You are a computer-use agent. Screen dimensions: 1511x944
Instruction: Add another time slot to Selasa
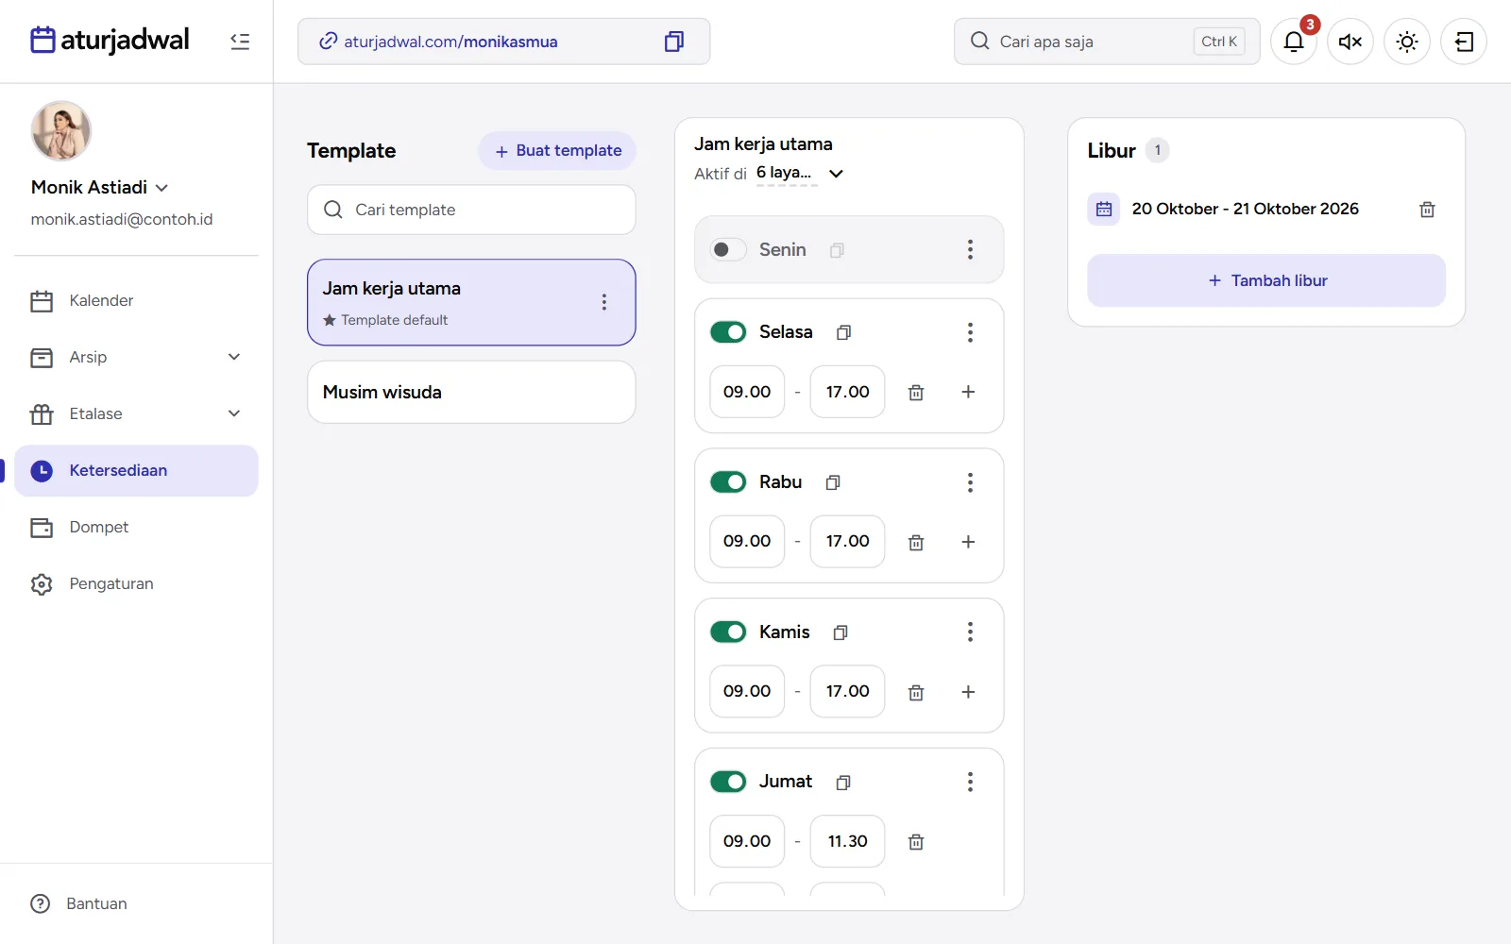[x=968, y=392]
